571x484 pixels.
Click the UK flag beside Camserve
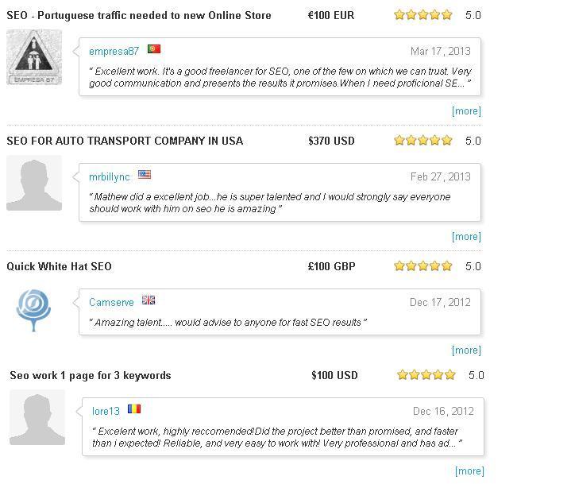pyautogui.click(x=149, y=300)
